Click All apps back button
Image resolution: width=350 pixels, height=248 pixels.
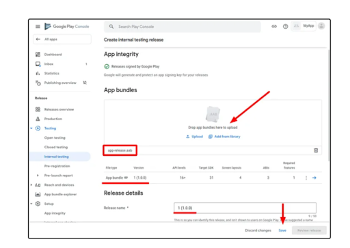62,39
